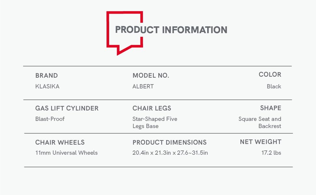Click the CHAIR WHEELS label
The image size is (316, 195).
(x=60, y=142)
